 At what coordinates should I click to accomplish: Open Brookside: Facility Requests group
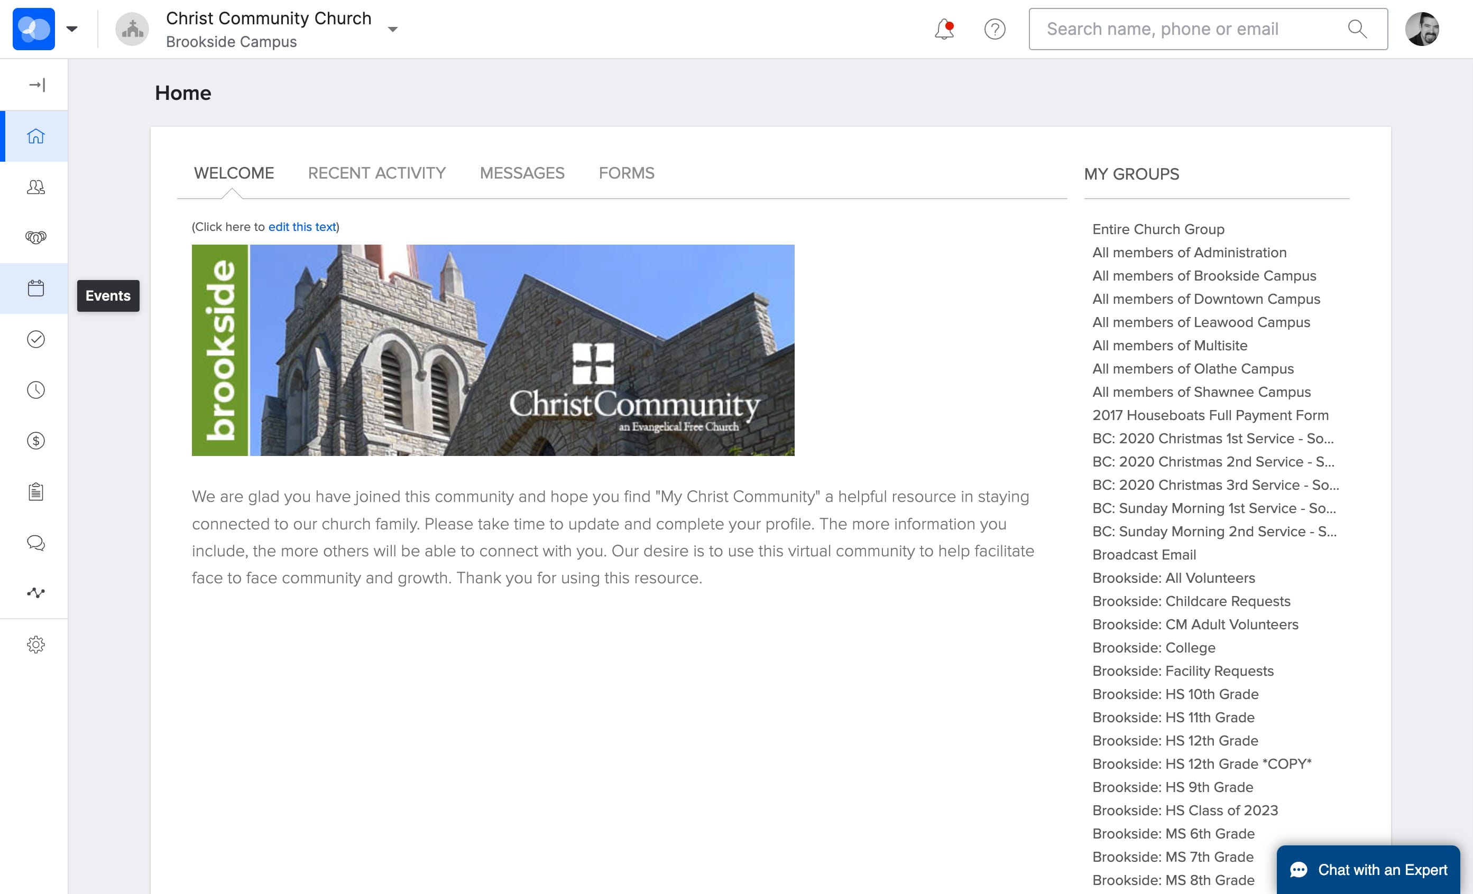1183,671
